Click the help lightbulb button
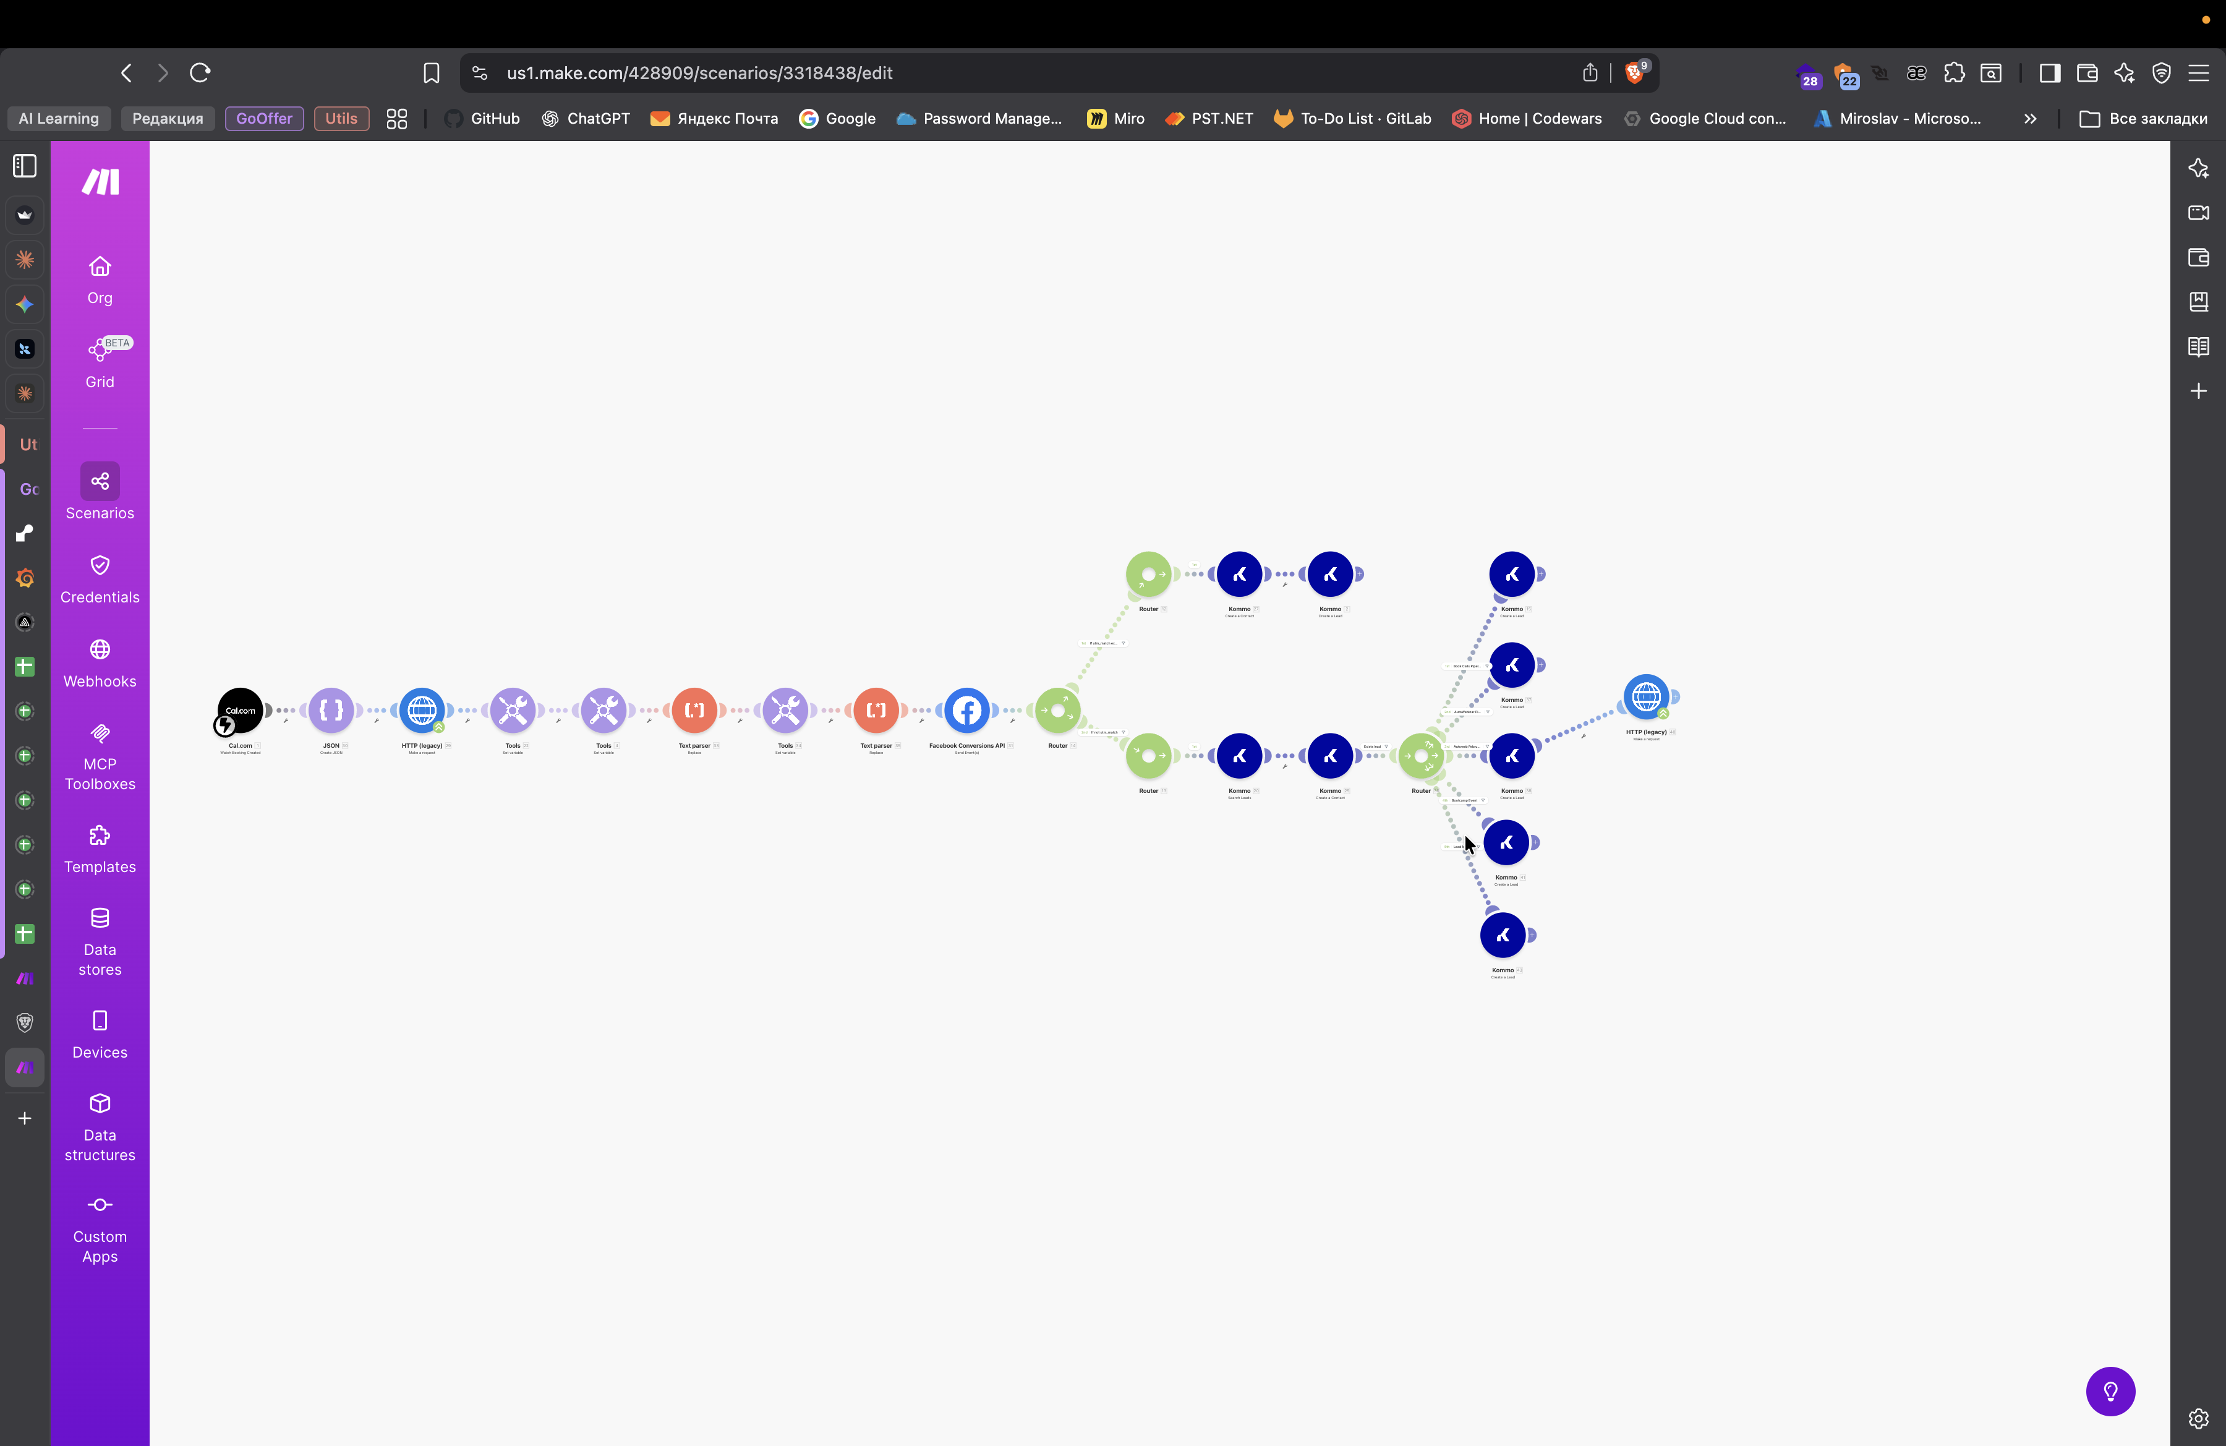This screenshot has width=2226, height=1446. (2110, 1391)
